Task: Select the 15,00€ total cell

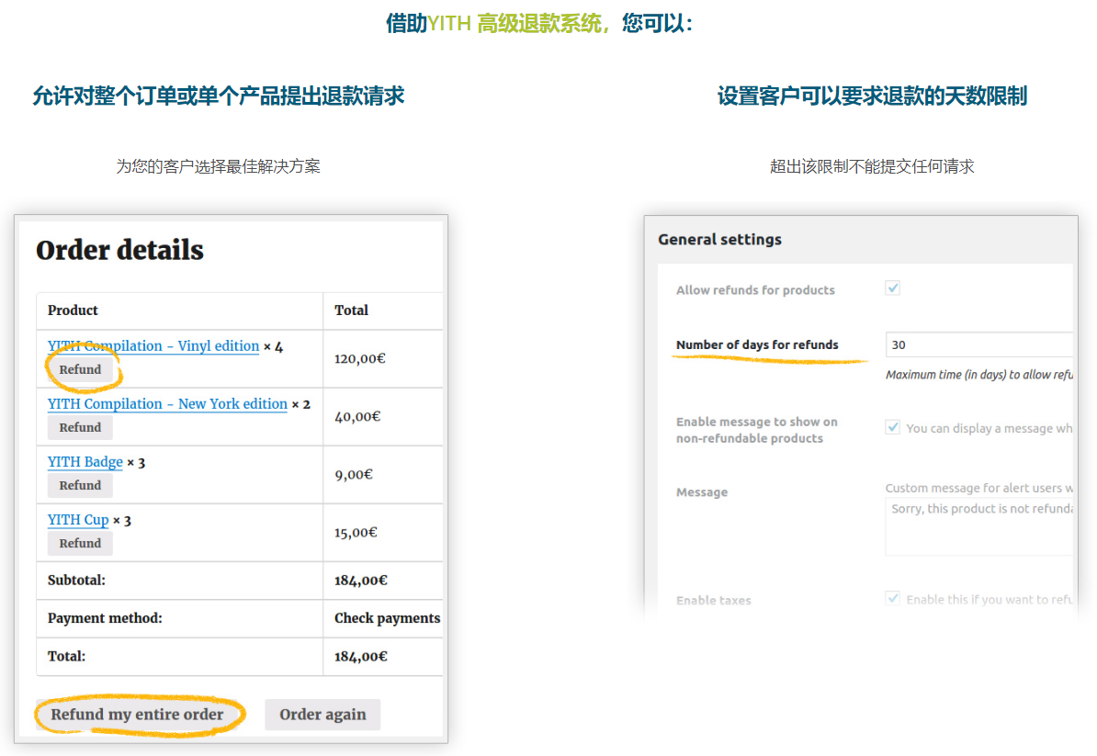Action: coord(356,533)
